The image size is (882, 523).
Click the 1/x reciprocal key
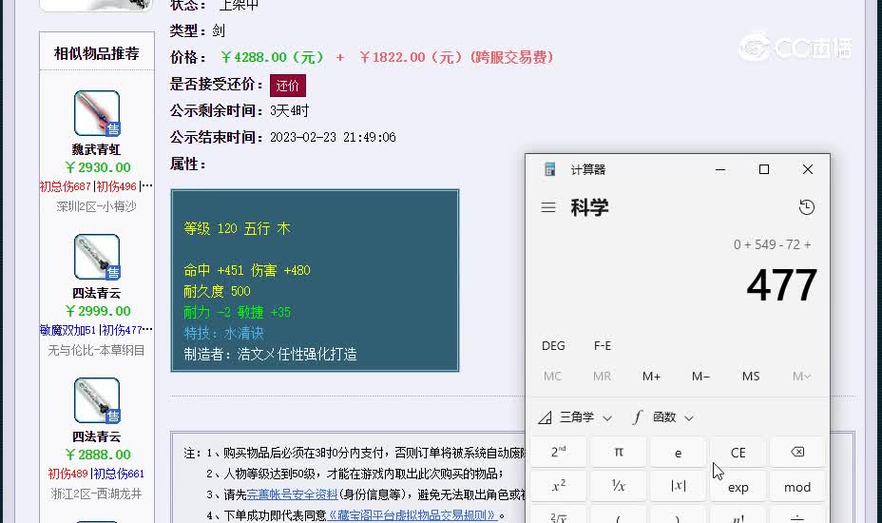click(x=618, y=487)
